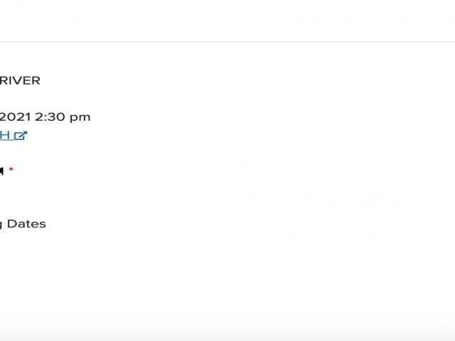Click the blank space right of red asterisk
The height and width of the screenshot is (341, 455).
[x=142, y=170]
